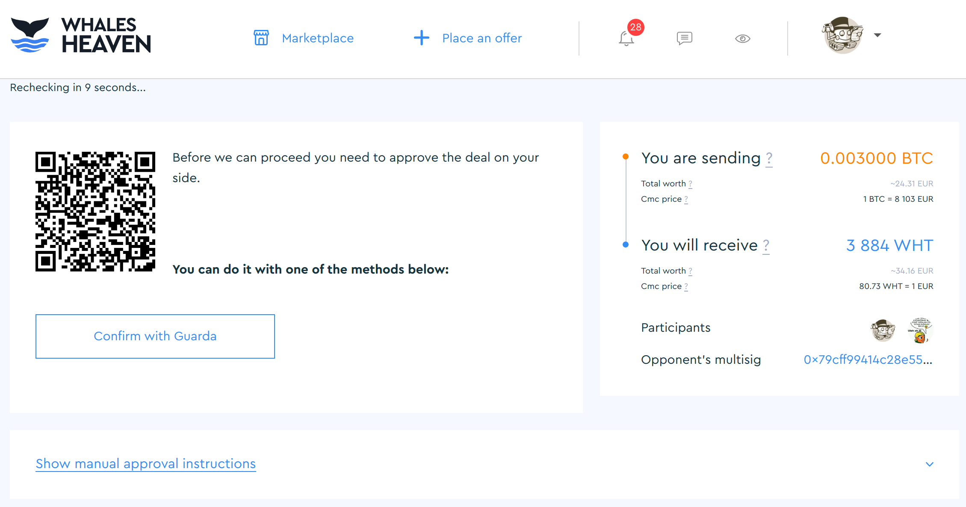Click help mark beside receive Cmc price
966x507 pixels.
pos(686,286)
